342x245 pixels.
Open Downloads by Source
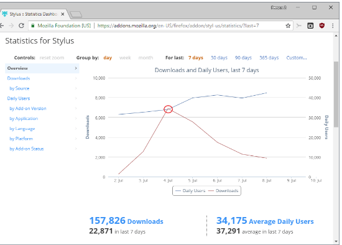pos(19,88)
